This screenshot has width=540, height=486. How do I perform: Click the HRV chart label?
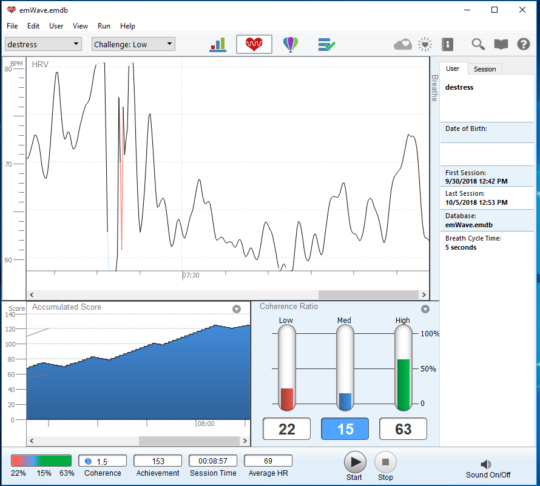point(40,64)
